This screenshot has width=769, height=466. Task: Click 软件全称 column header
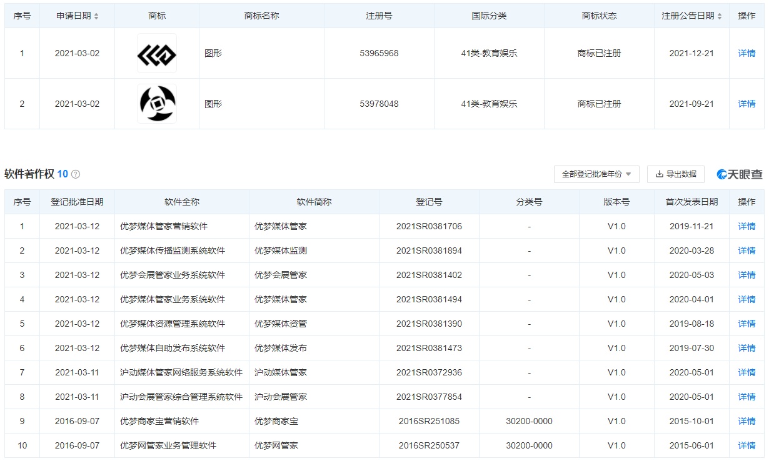[182, 202]
